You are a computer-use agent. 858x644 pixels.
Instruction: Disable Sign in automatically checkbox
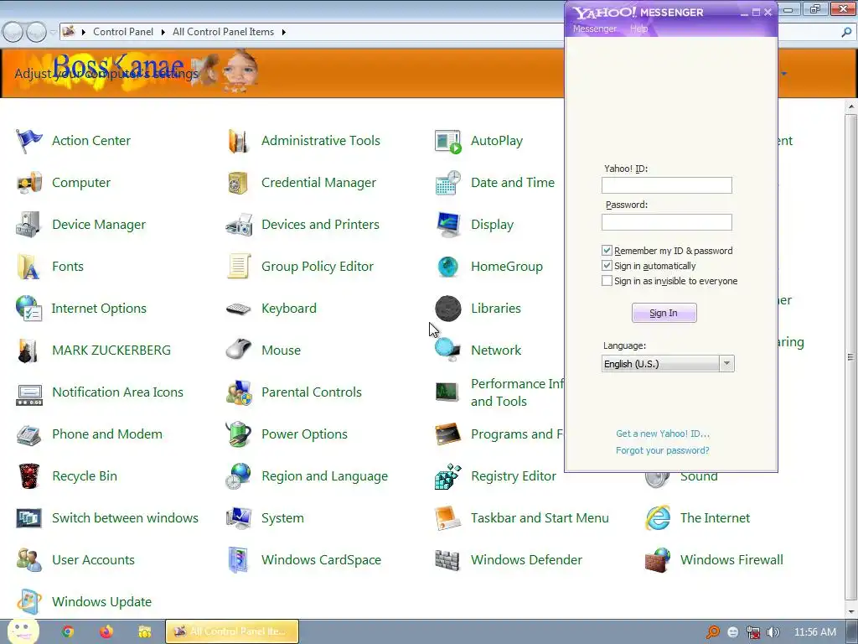(x=607, y=266)
